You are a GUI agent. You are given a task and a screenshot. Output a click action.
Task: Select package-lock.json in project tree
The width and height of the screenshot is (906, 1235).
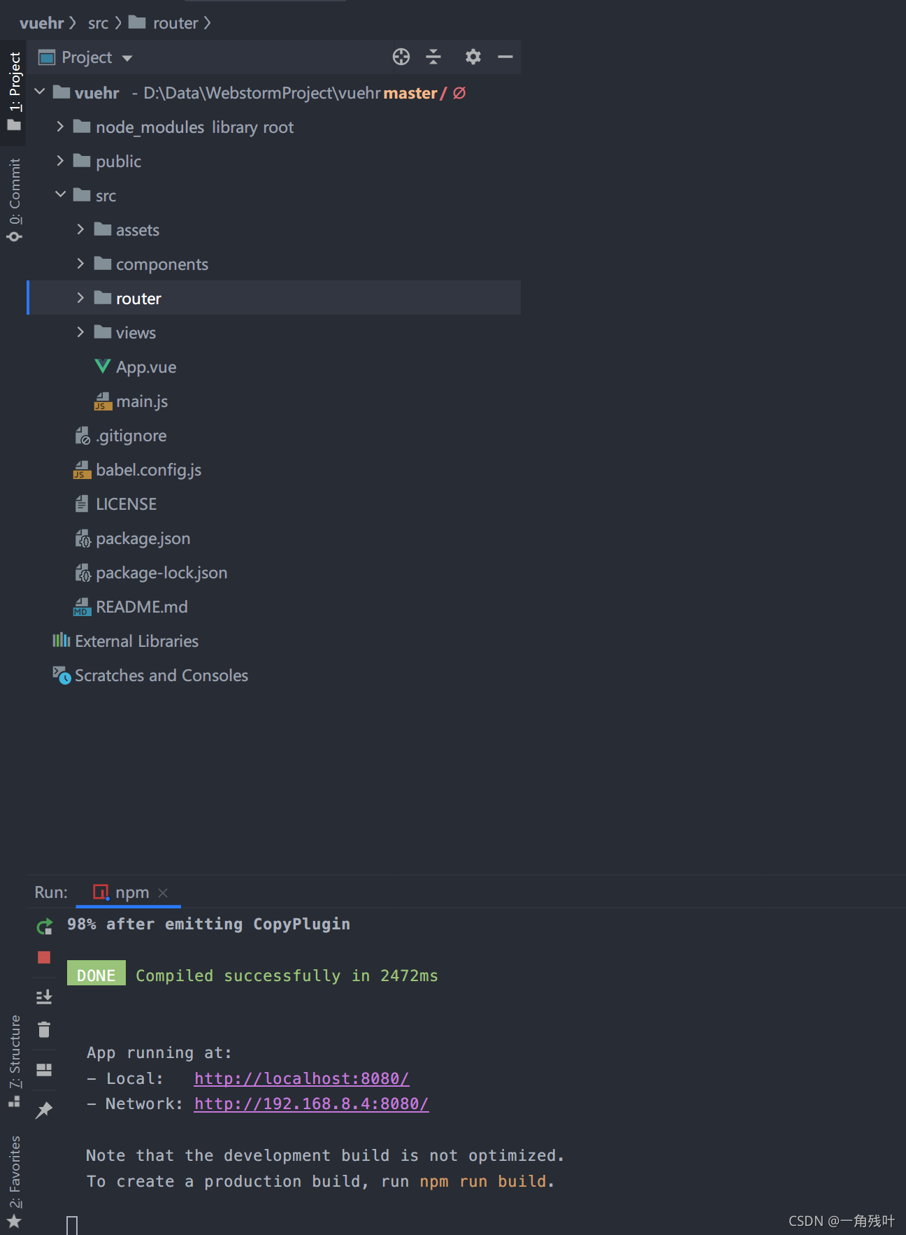(x=161, y=573)
